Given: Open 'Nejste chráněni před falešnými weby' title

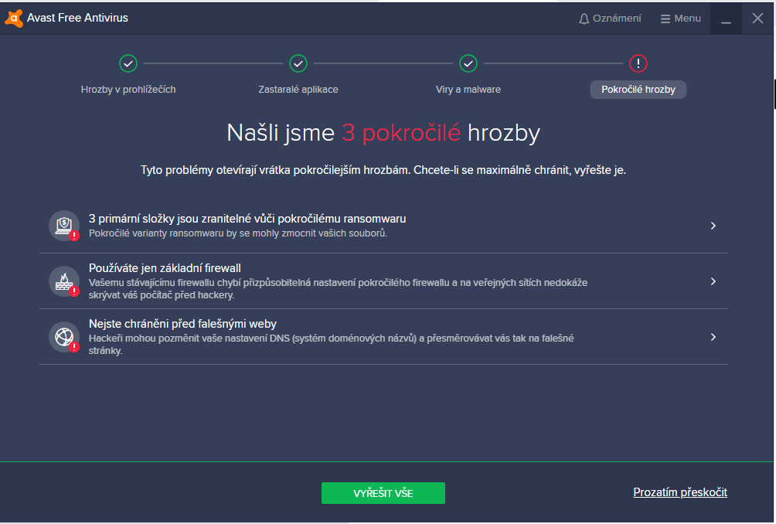Looking at the screenshot, I should (x=182, y=324).
